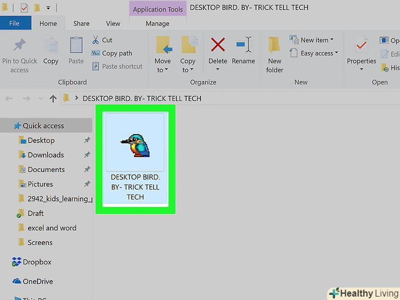Open the Properties dropdown arrow
Viewport: 400px width, 300px height.
[x=361, y=69]
